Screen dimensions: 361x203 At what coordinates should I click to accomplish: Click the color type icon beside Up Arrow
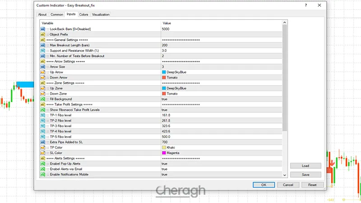42,72
